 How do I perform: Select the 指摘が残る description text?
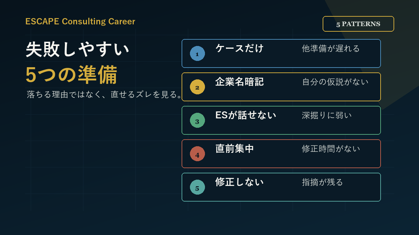coord(322,182)
